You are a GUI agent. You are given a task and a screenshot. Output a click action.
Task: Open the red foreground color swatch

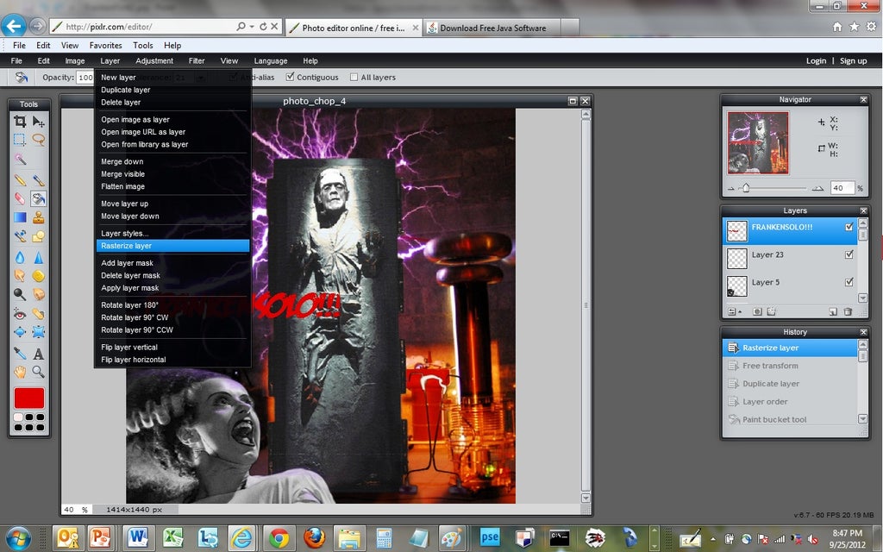click(x=29, y=398)
